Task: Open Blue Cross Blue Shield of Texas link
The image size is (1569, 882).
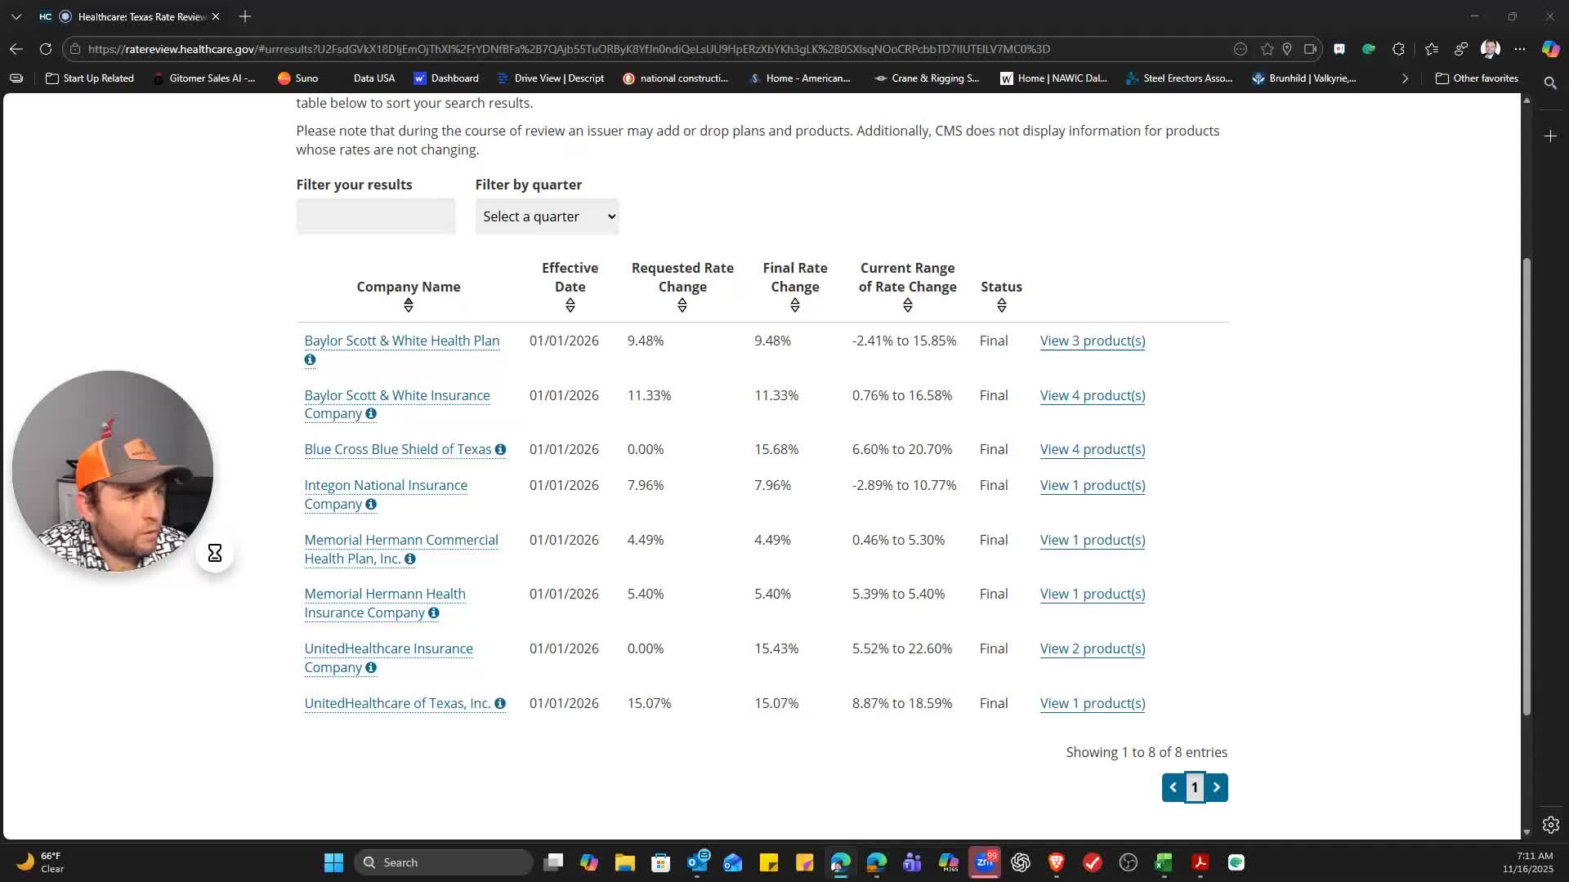Action: pyautogui.click(x=398, y=449)
